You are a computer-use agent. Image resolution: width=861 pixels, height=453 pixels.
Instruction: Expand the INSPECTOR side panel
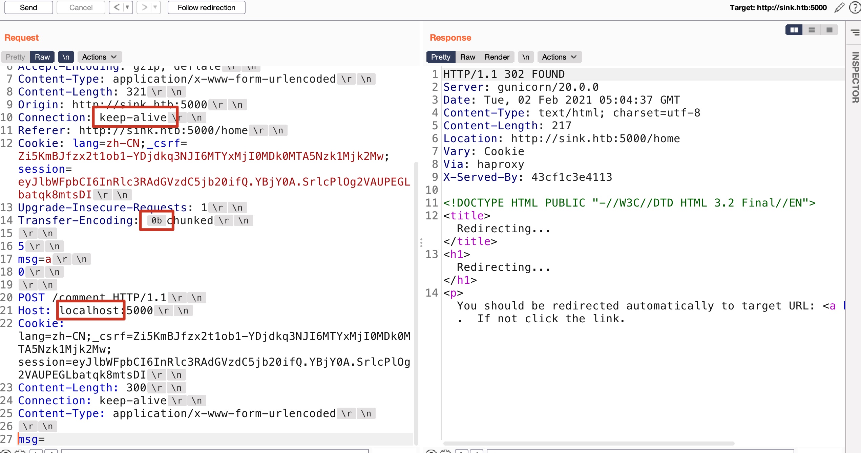855,77
